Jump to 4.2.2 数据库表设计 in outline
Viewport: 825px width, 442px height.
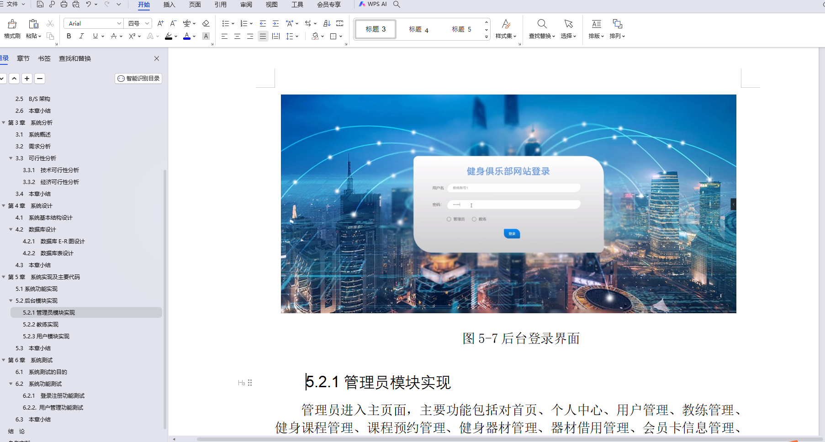click(x=48, y=253)
